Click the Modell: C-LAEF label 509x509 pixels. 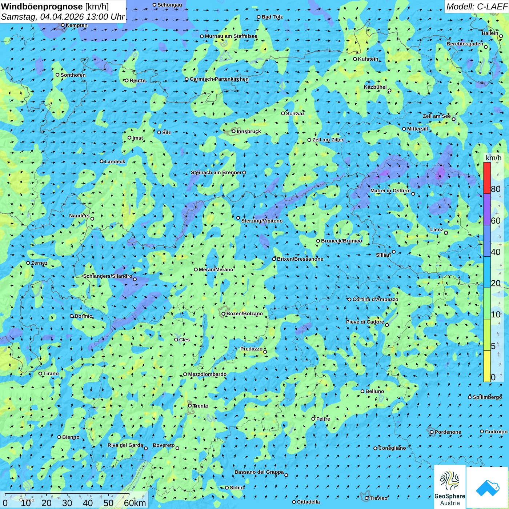[x=477, y=7]
